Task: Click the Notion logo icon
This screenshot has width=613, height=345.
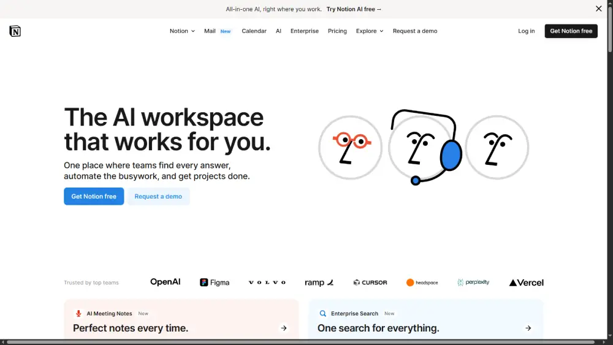Action: (15, 31)
